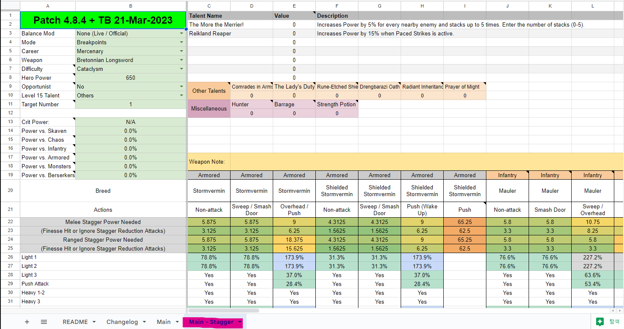Click the horizontal scrollbar thumb
Viewport: 624px width, 329px height.
tap(223, 310)
